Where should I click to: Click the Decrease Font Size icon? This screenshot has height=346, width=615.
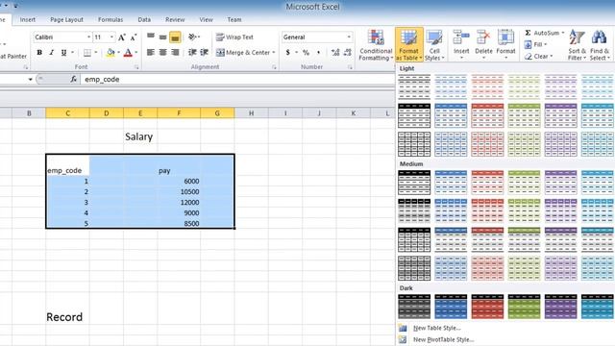(134, 37)
